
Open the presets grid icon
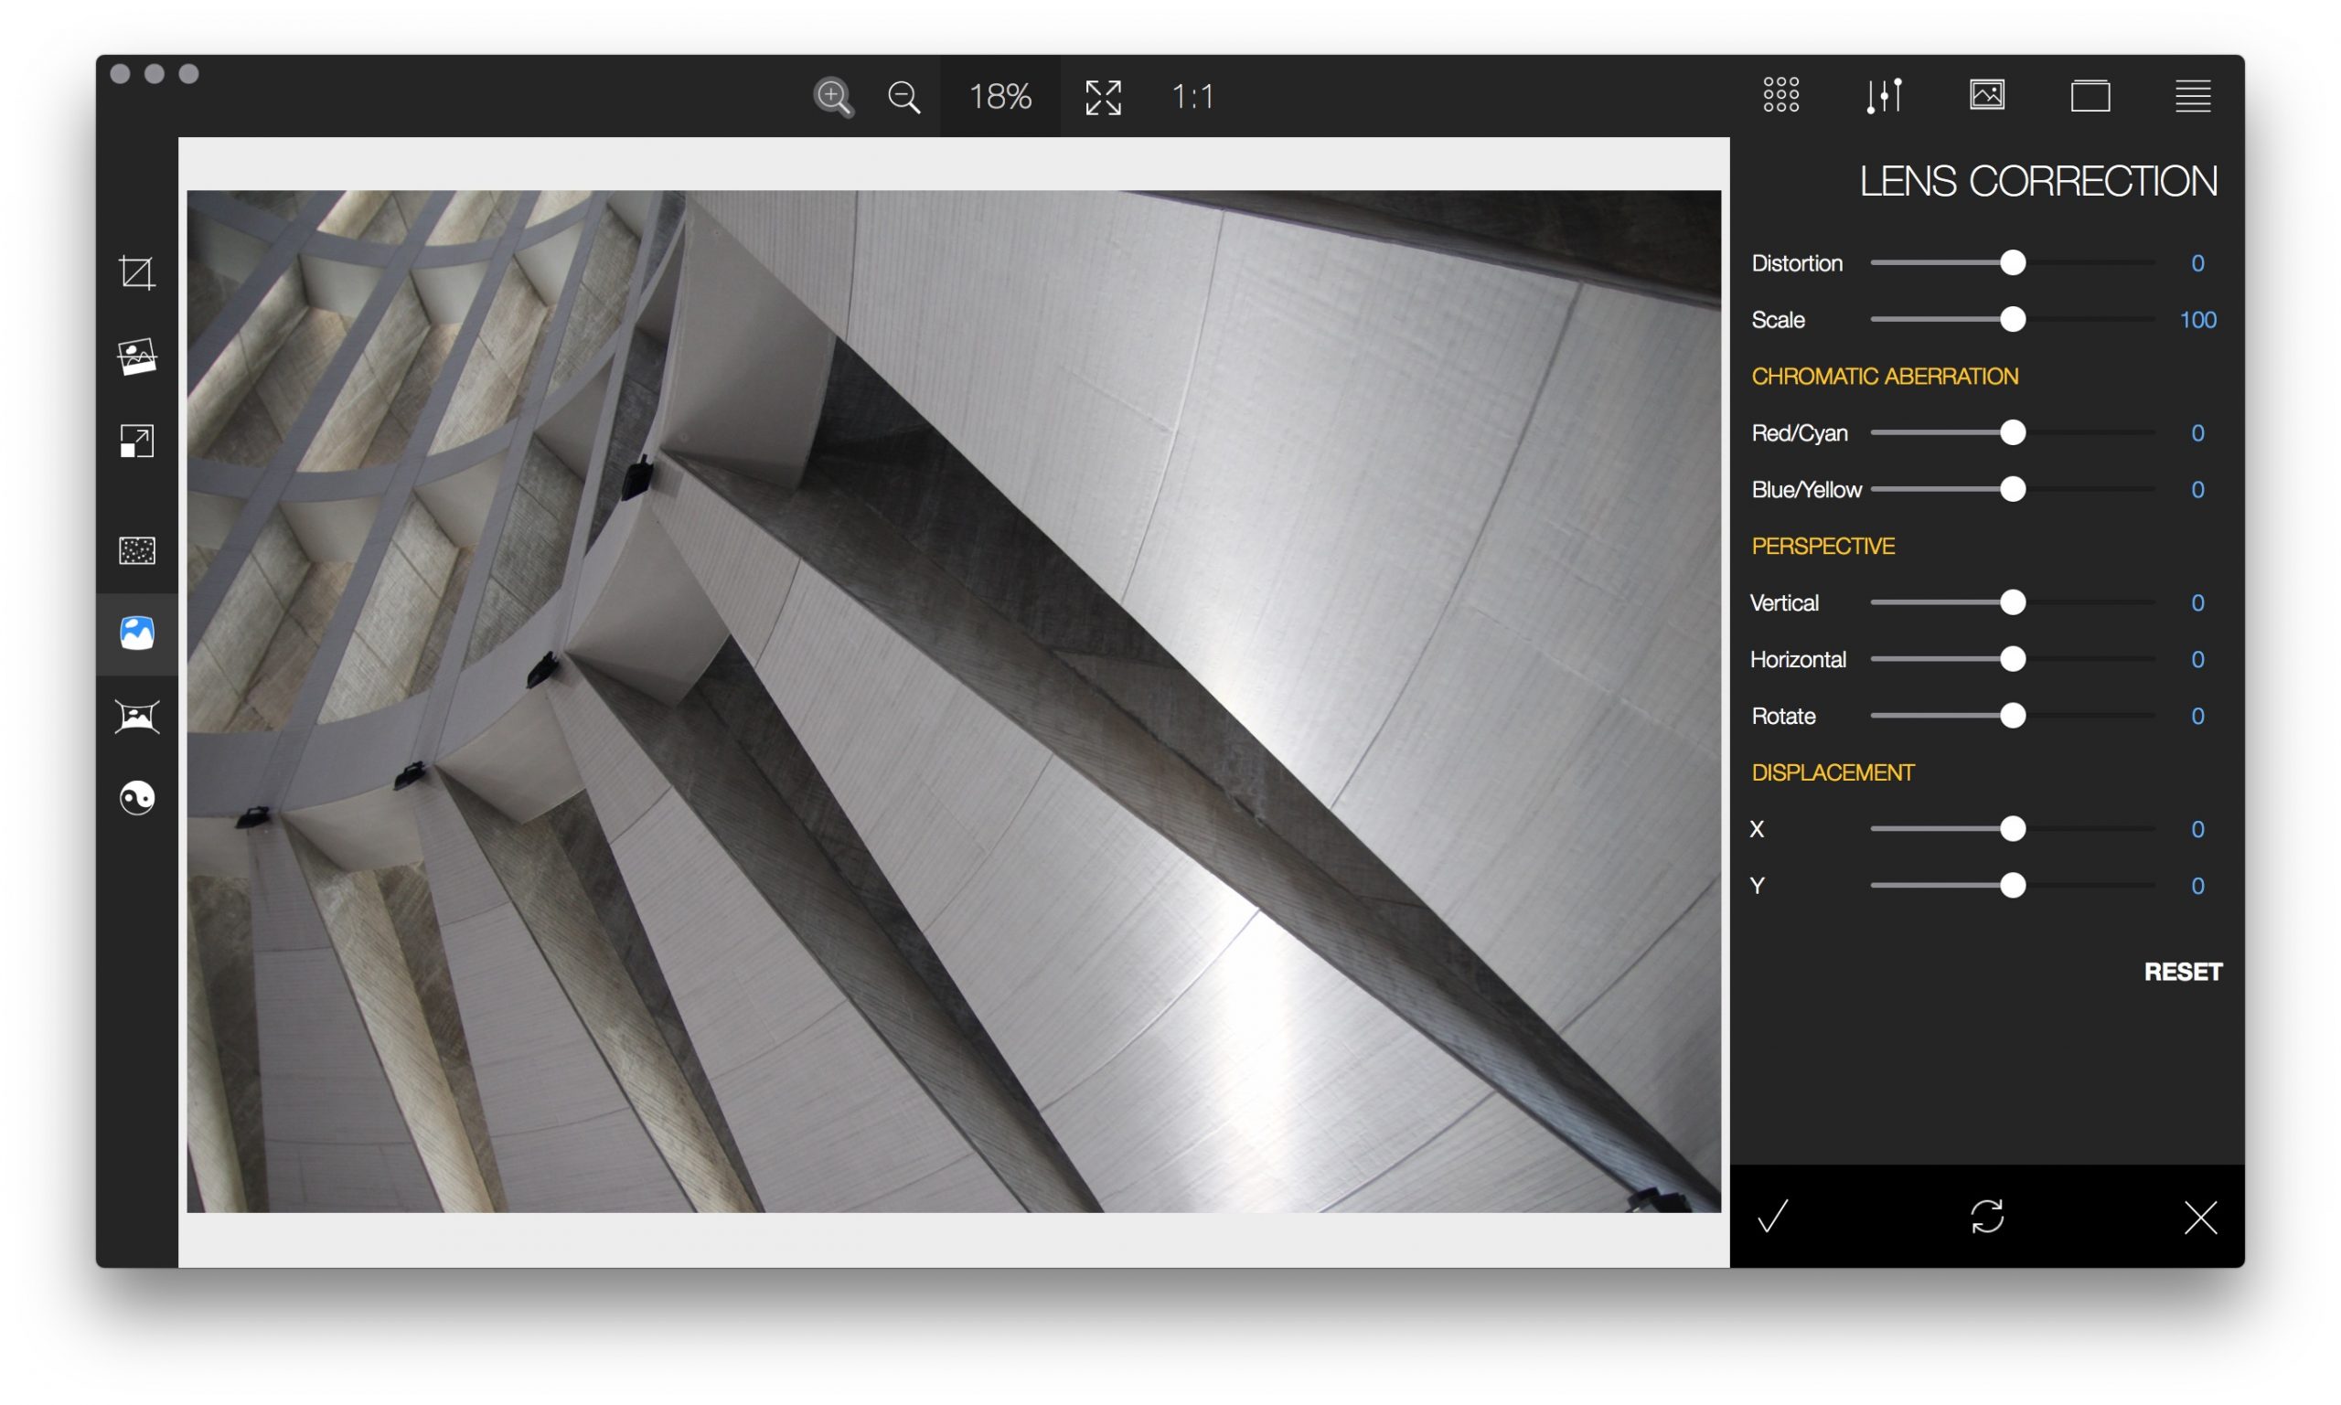click(1780, 95)
